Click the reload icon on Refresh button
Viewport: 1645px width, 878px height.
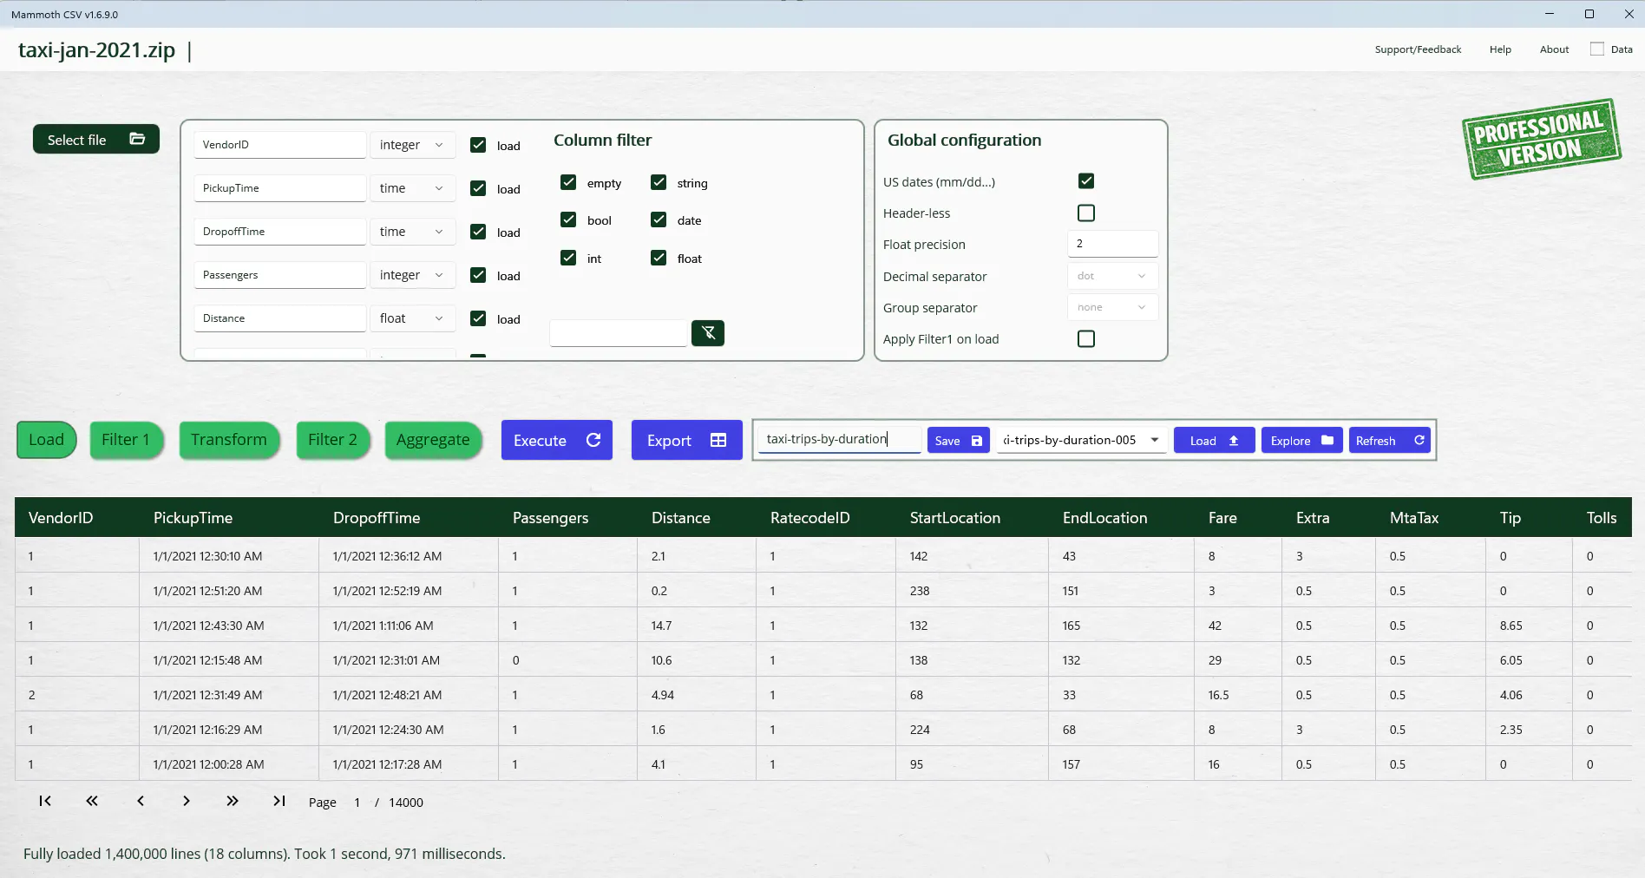click(1419, 440)
